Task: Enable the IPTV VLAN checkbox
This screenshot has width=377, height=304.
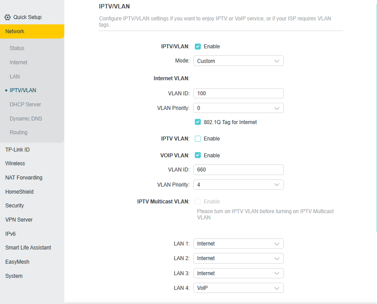Action: coord(198,139)
